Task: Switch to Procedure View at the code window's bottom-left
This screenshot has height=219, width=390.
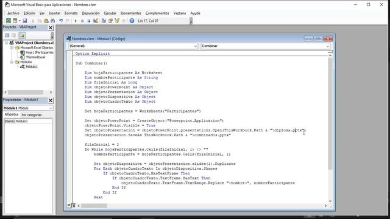Action: (x=69, y=205)
